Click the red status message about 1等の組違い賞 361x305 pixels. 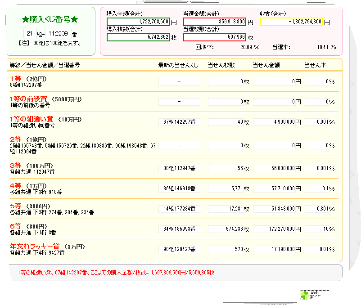(116, 273)
